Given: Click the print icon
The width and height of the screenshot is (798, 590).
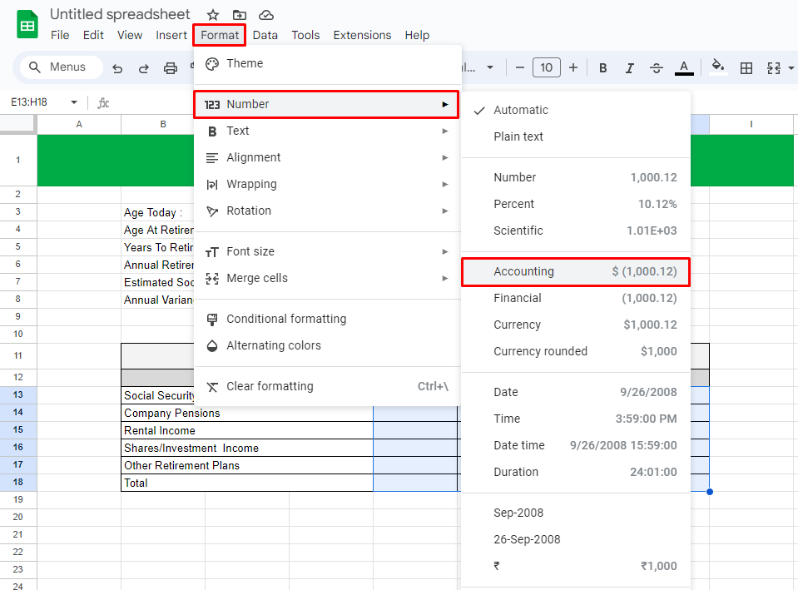Looking at the screenshot, I should pos(171,67).
